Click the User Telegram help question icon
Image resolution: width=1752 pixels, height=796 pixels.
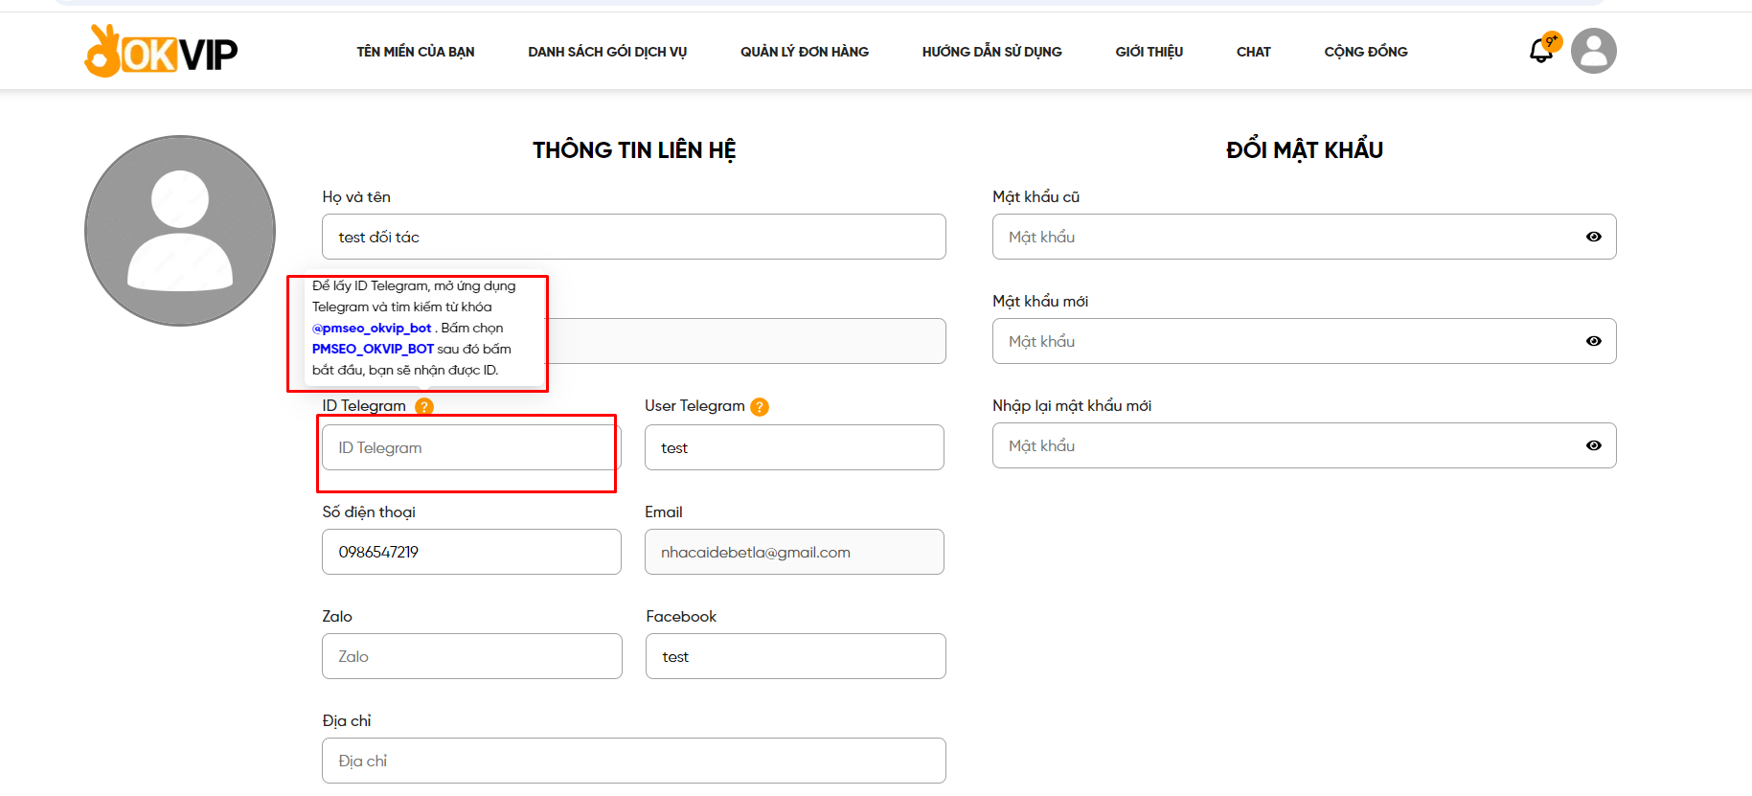tap(760, 407)
